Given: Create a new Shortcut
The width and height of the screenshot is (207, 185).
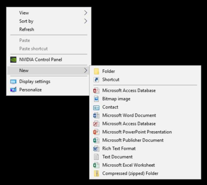Looking at the screenshot, I should [x=111, y=80].
